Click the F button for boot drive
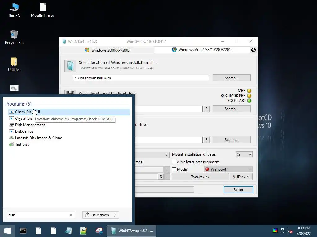This screenshot has width=317, height=237. coord(206,109)
